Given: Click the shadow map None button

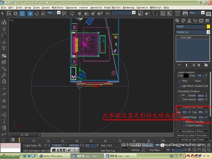Looking at the screenshot, I should pos(198,81).
